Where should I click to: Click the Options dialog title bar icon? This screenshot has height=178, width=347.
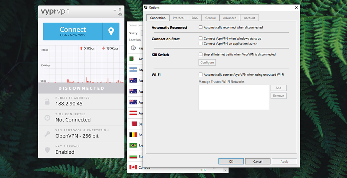(x=146, y=8)
